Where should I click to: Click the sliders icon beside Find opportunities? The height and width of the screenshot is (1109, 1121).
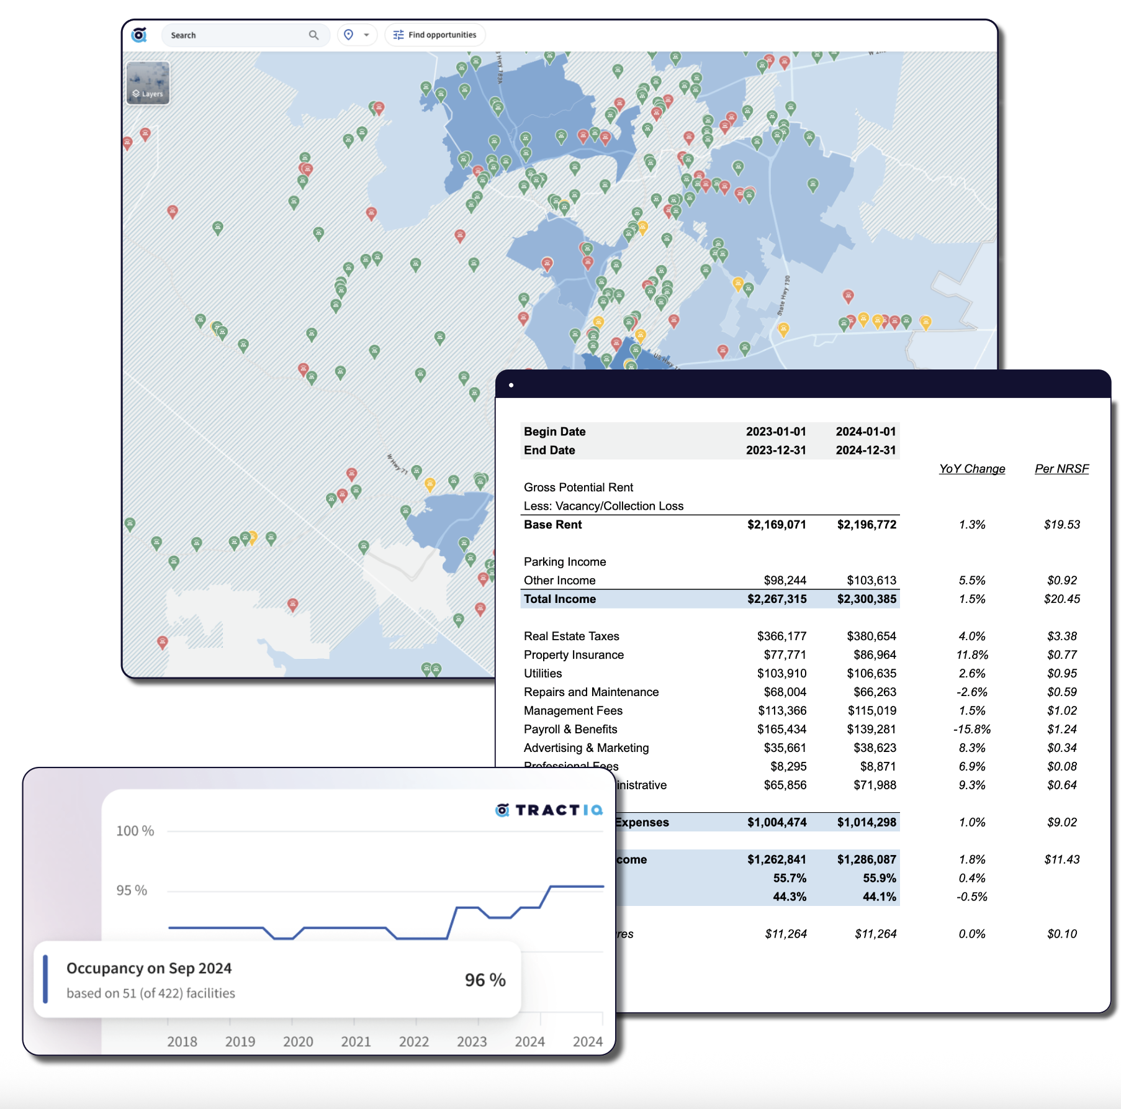pyautogui.click(x=398, y=35)
